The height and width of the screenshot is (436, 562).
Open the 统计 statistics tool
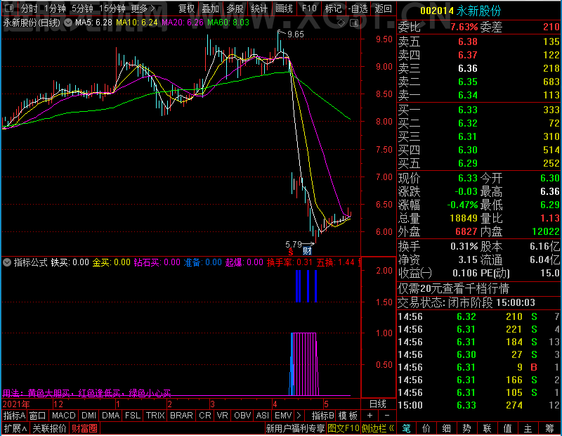(259, 8)
